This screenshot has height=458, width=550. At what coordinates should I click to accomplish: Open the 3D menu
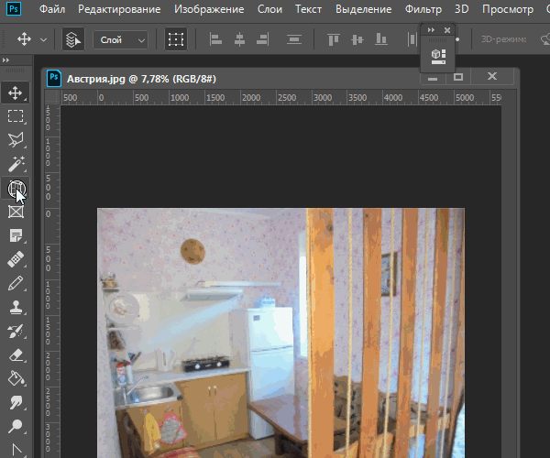pos(462,9)
